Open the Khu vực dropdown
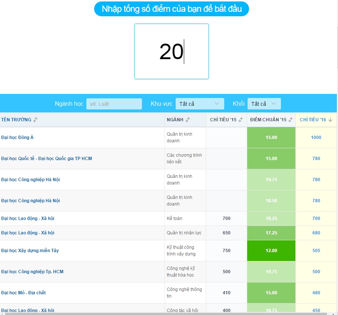Screen dimensions: 338x315 pyautogui.click(x=199, y=104)
